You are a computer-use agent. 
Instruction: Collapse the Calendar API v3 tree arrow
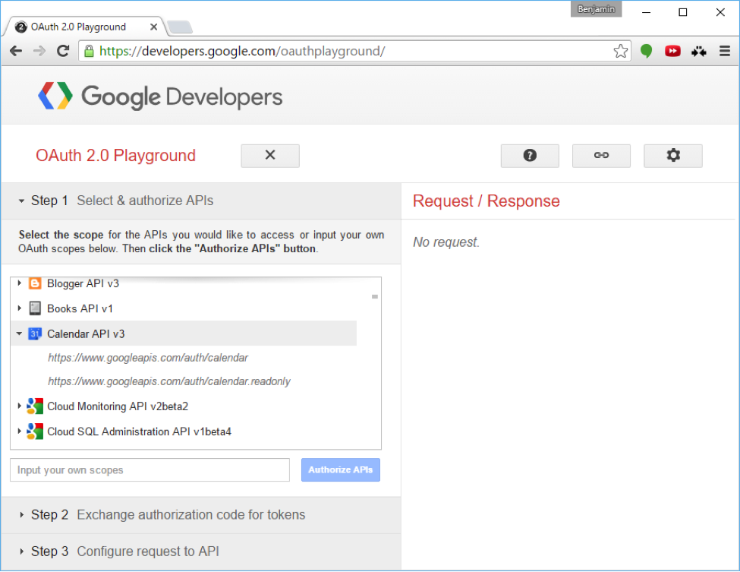(19, 333)
